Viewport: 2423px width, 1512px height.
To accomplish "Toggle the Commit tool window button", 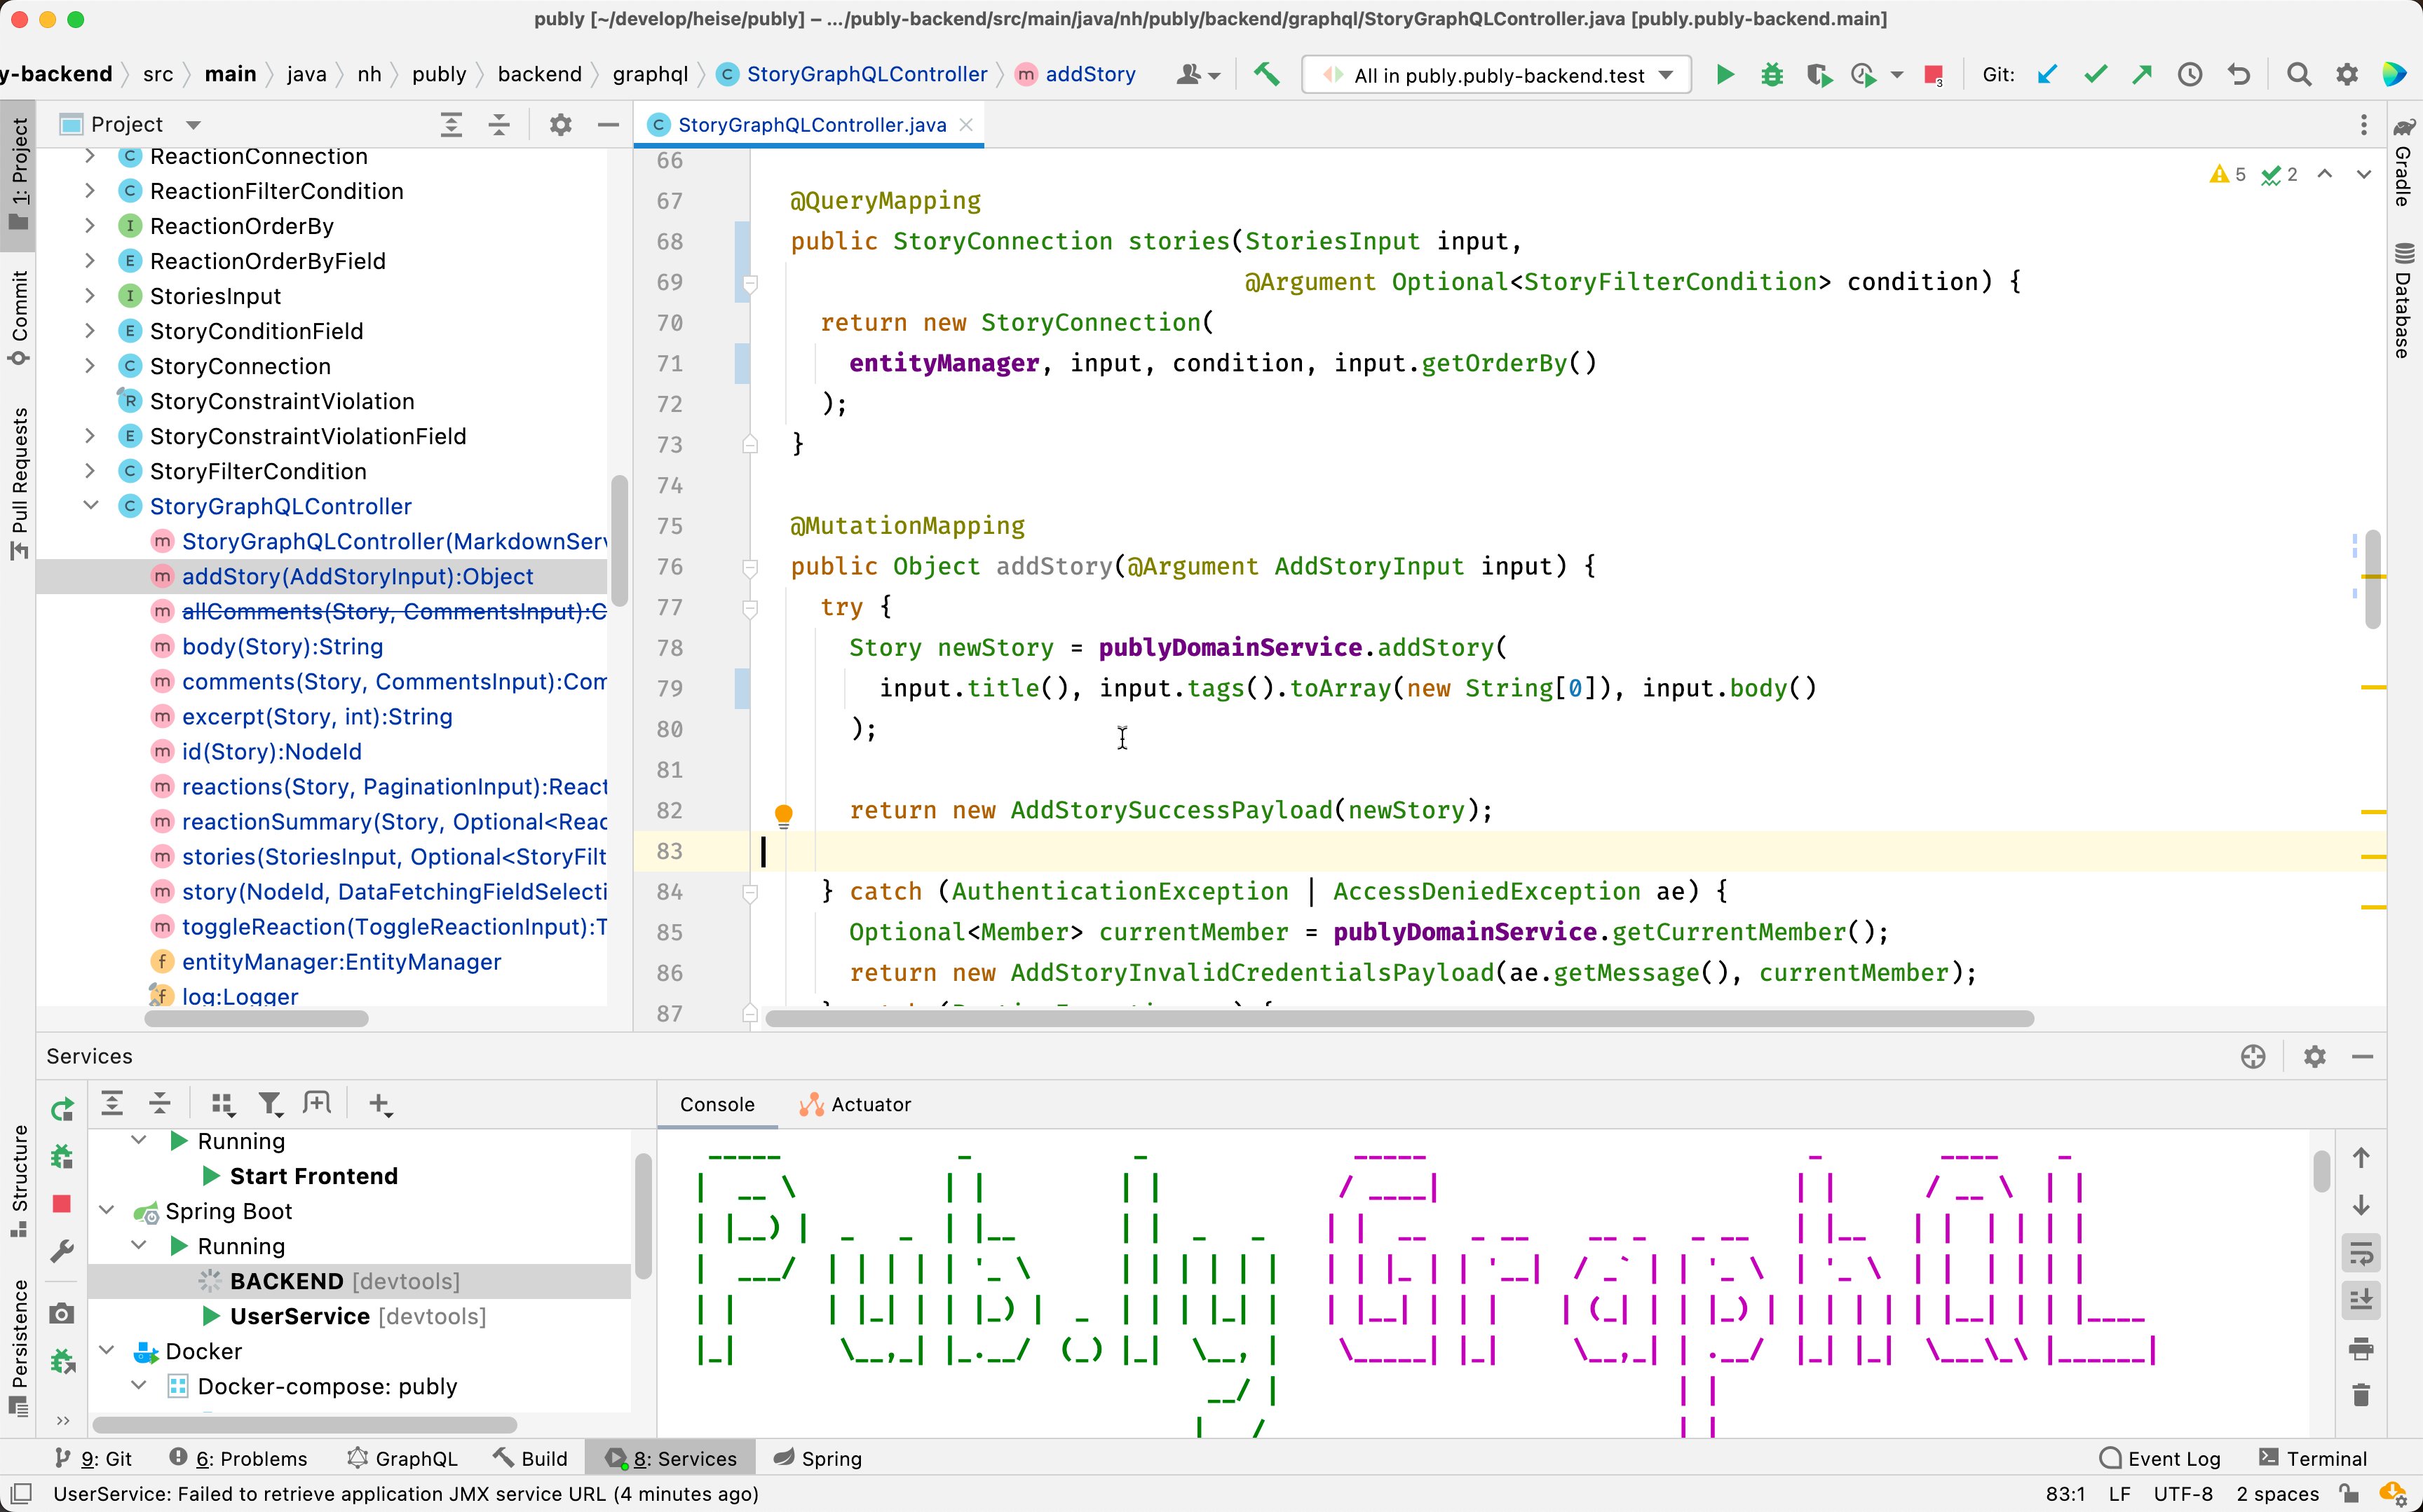I will coord(18,318).
